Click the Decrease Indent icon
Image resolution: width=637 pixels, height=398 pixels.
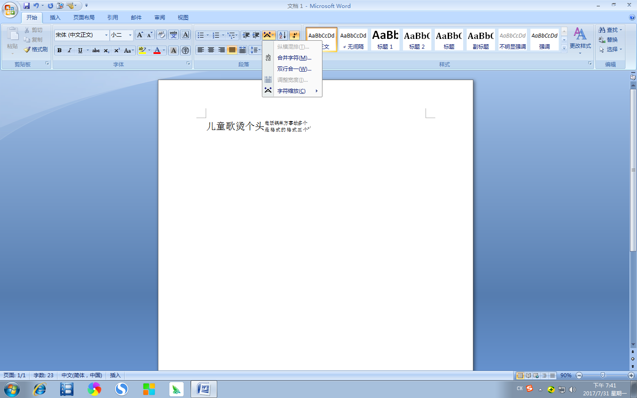point(246,35)
